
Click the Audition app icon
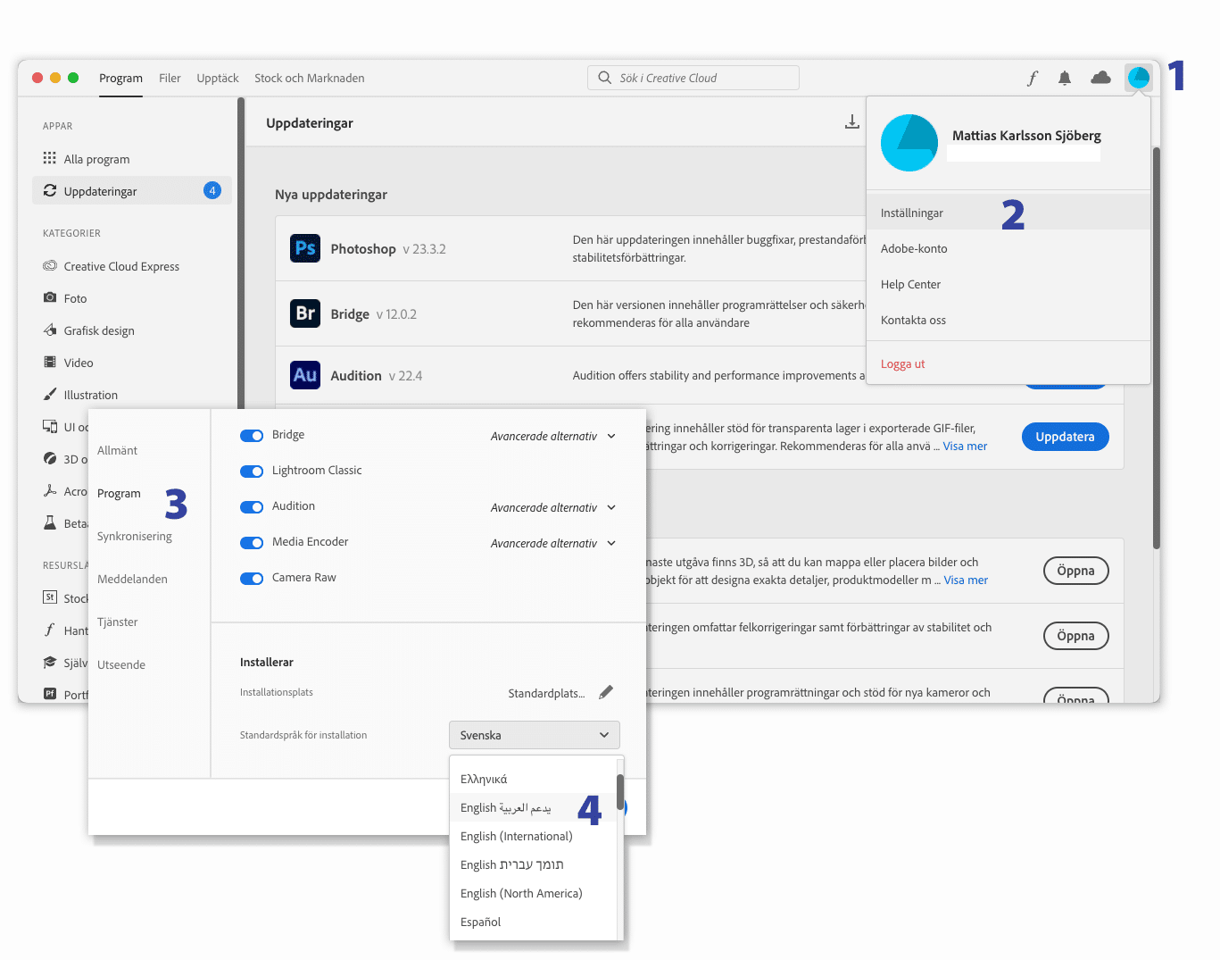[305, 375]
